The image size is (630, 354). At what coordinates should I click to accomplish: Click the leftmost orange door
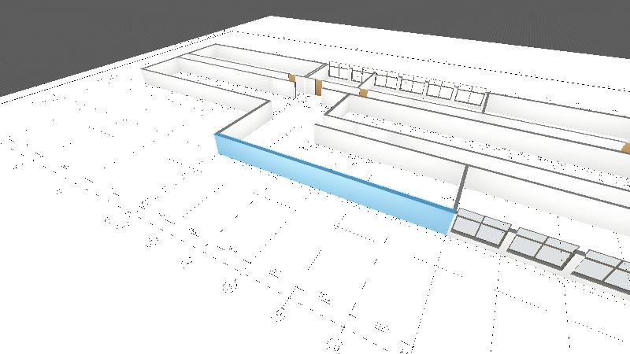291,79
